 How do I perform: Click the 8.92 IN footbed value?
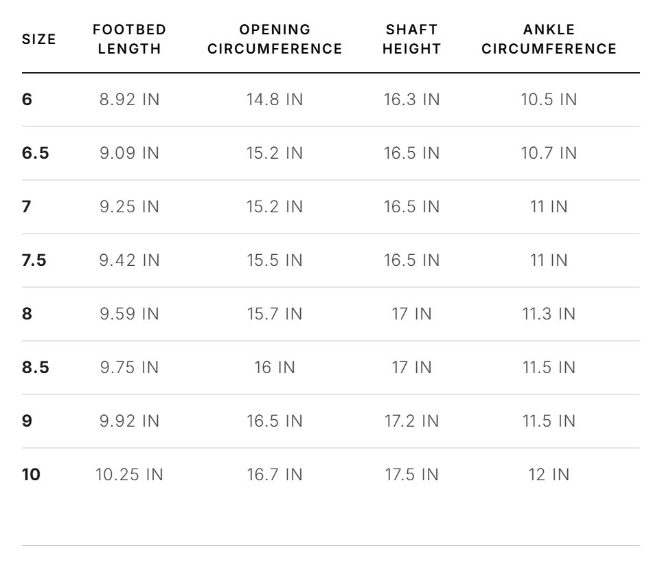[130, 100]
